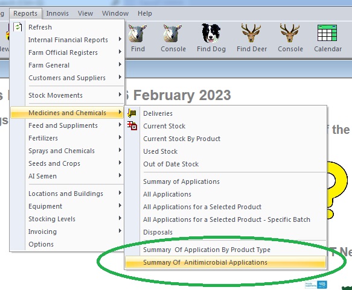352x290 pixels.
Task: Expand the Internal Financial Reports submenu arrow
Action: (x=120, y=39)
